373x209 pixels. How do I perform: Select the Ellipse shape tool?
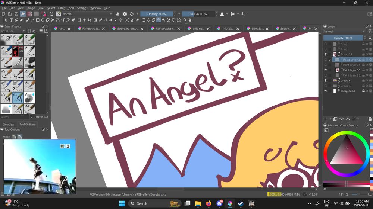[43, 20]
